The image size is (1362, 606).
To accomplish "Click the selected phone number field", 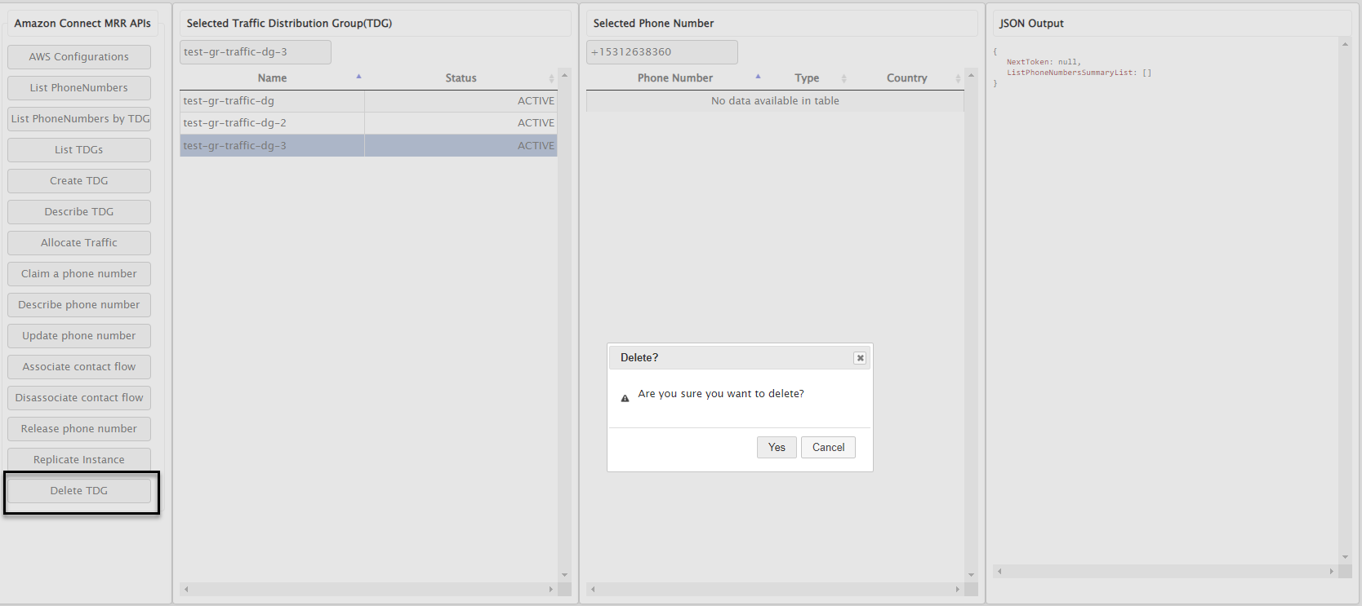I will (662, 52).
